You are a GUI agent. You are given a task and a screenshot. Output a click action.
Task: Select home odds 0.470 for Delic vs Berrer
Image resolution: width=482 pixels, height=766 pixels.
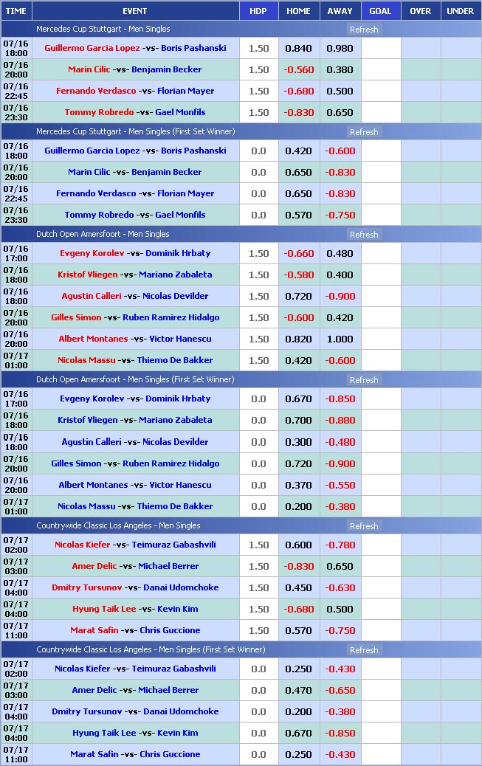(x=298, y=690)
